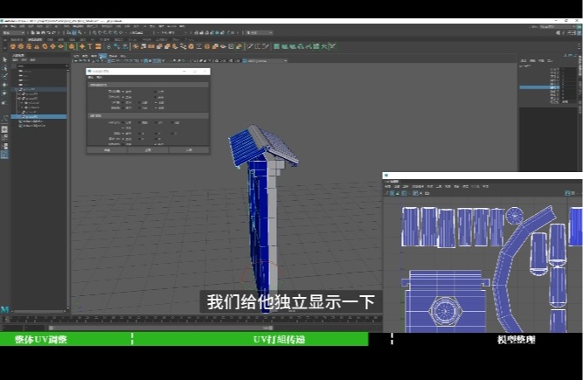This screenshot has width=583, height=380.
Task: Open UV Editor's Cut/Sew (切割/缝合) menu
Action: click(x=418, y=186)
